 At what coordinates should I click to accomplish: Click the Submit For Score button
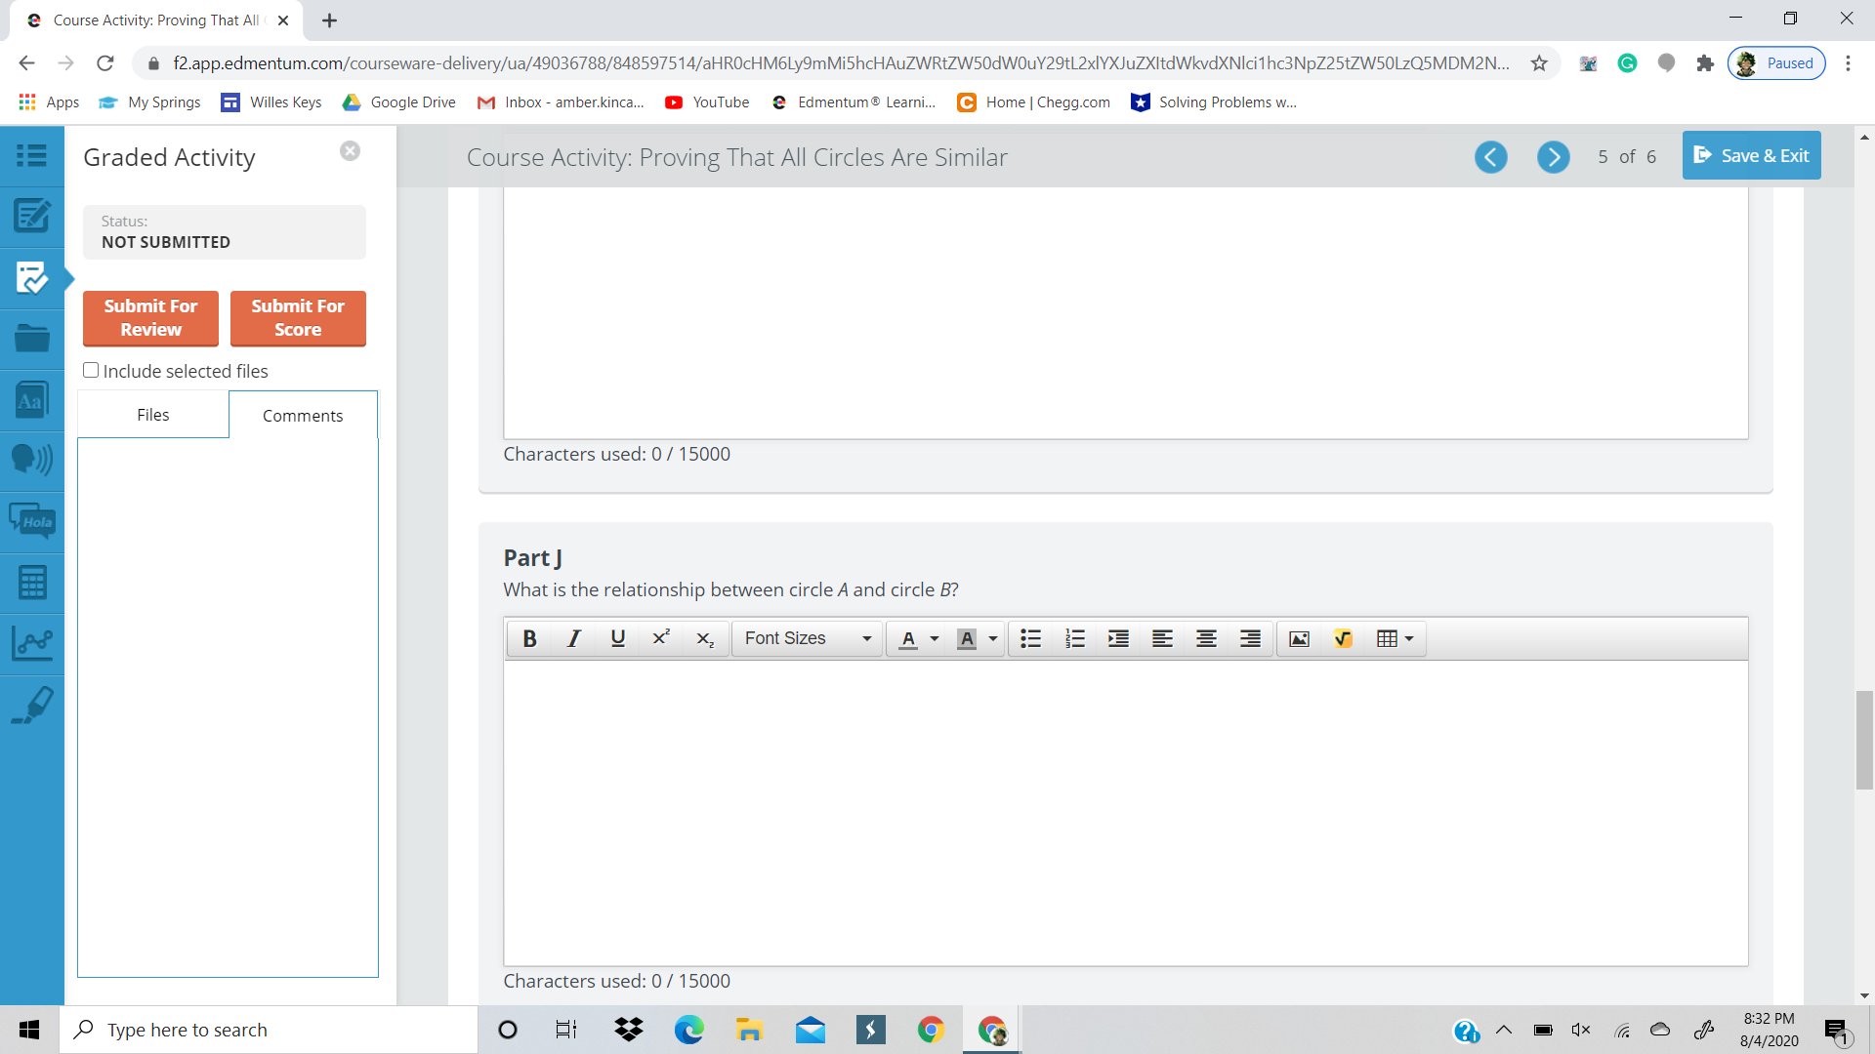[x=298, y=318]
